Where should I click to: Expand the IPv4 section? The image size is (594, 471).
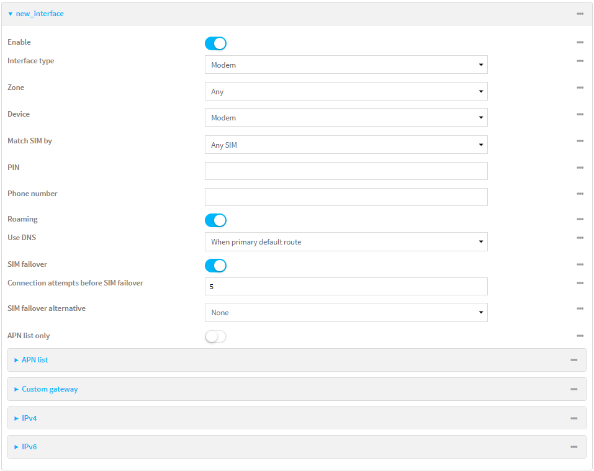29,418
